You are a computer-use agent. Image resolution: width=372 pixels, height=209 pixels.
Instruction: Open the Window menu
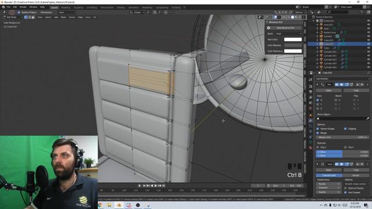(33, 7)
